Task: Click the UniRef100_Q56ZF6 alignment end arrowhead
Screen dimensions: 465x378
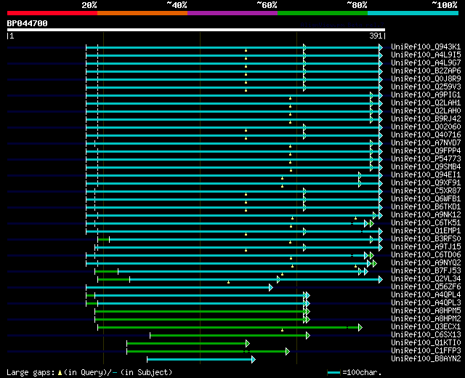Action: 271,287
